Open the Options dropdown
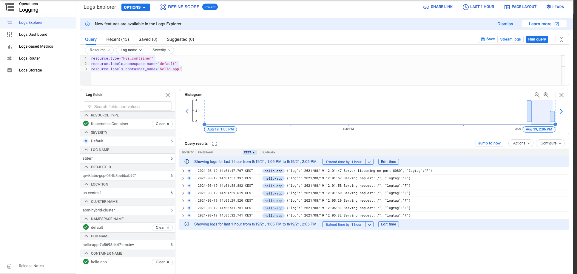This screenshot has height=274, width=577. 135,7
